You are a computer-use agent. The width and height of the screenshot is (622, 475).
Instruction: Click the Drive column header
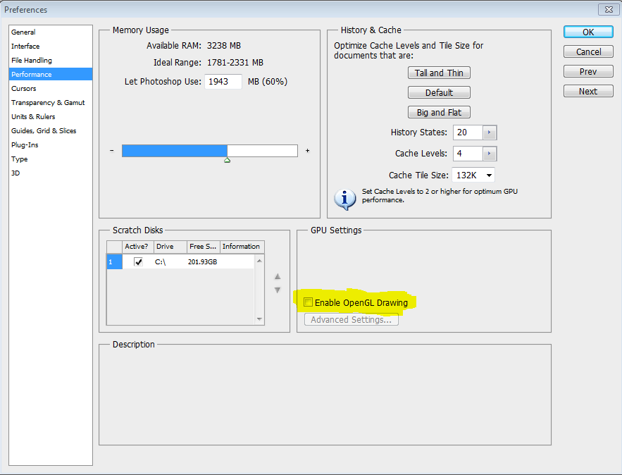click(x=170, y=247)
